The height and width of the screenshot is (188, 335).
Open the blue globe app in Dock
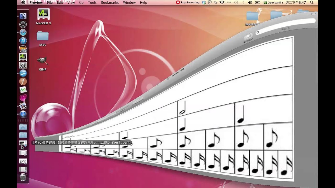click(23, 114)
